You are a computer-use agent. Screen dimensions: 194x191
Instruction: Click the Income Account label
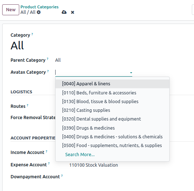tap(27, 153)
